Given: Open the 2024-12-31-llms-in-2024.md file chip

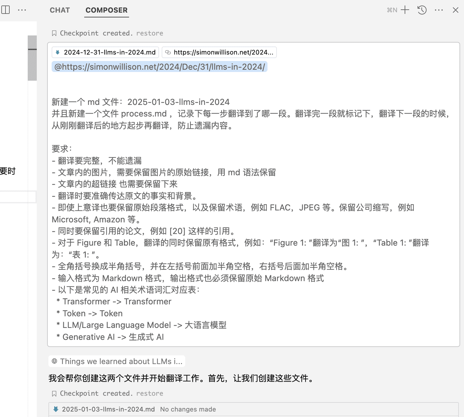Looking at the screenshot, I should coord(105,52).
